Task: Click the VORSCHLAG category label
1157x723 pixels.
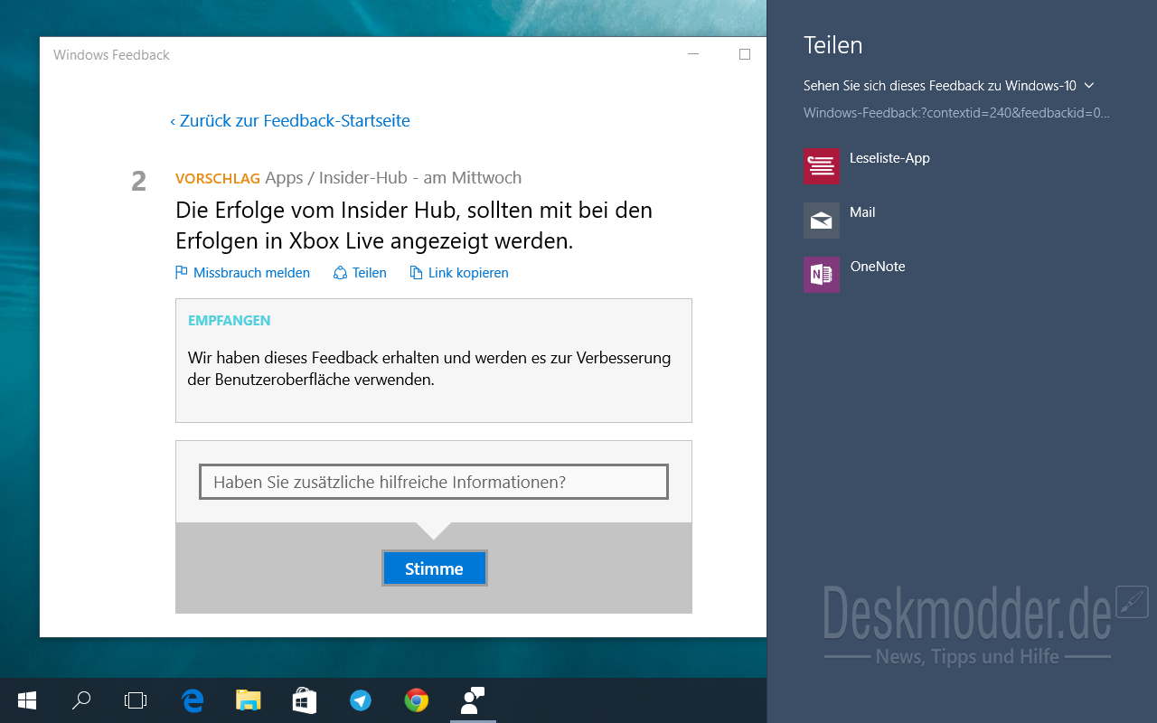Action: tap(218, 179)
